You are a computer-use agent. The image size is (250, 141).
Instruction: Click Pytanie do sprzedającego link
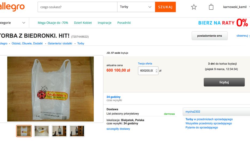pyautogui.click(x=202, y=128)
